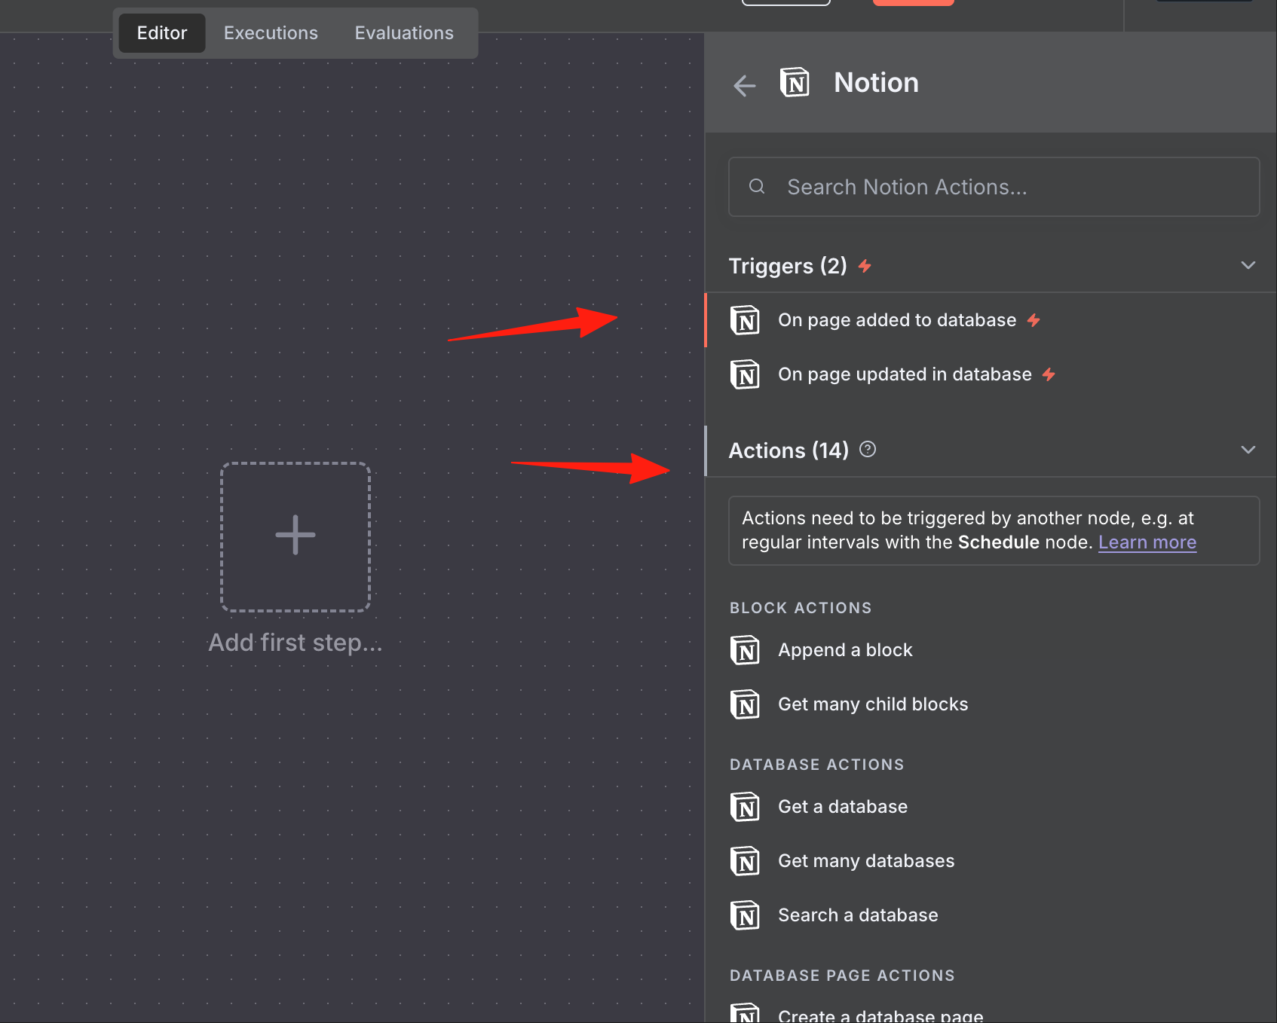Click the Notion logo in panel header
The height and width of the screenshot is (1023, 1277).
pos(795,83)
